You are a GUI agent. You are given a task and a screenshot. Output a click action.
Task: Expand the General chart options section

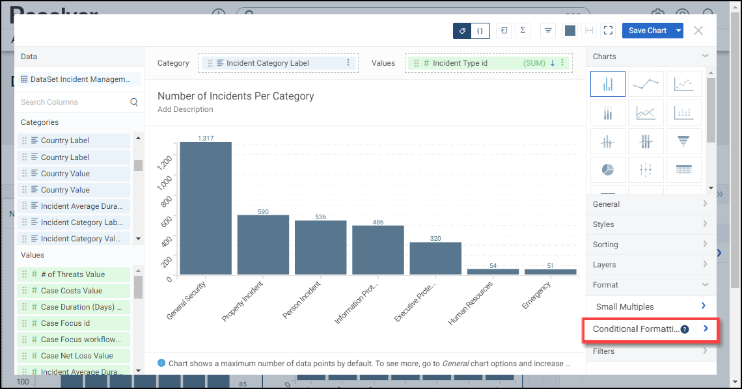click(x=651, y=204)
